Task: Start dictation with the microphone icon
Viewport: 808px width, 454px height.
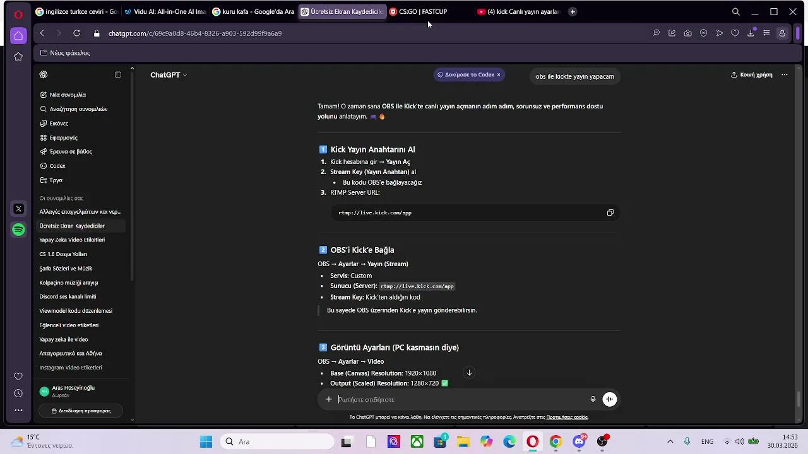Action: pyautogui.click(x=593, y=399)
